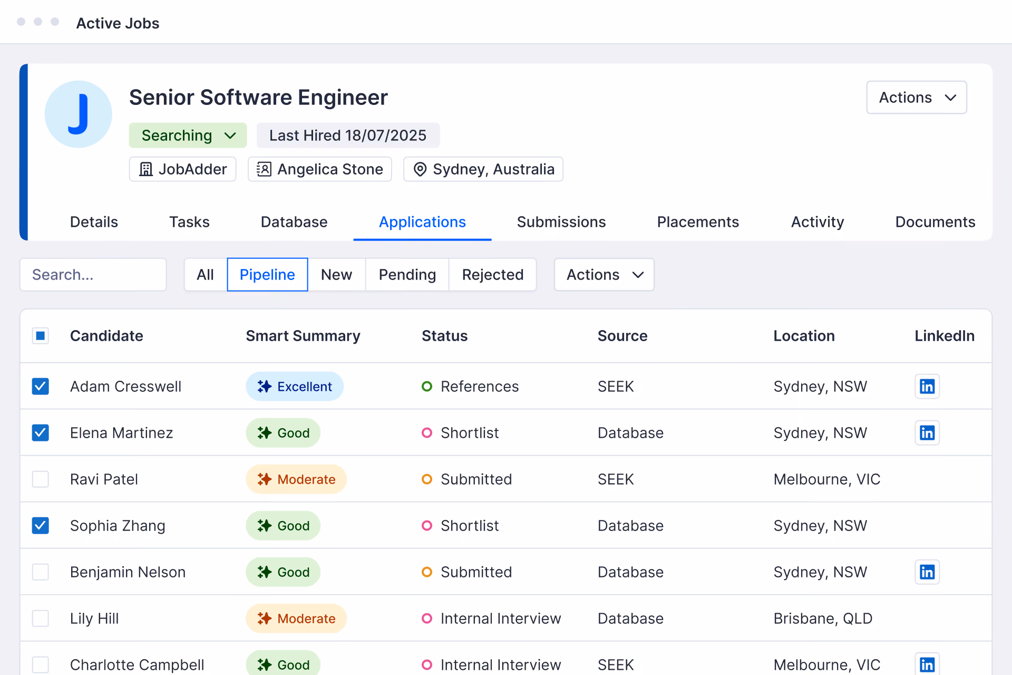Click the applications Search field
The height and width of the screenshot is (675, 1012).
point(93,275)
